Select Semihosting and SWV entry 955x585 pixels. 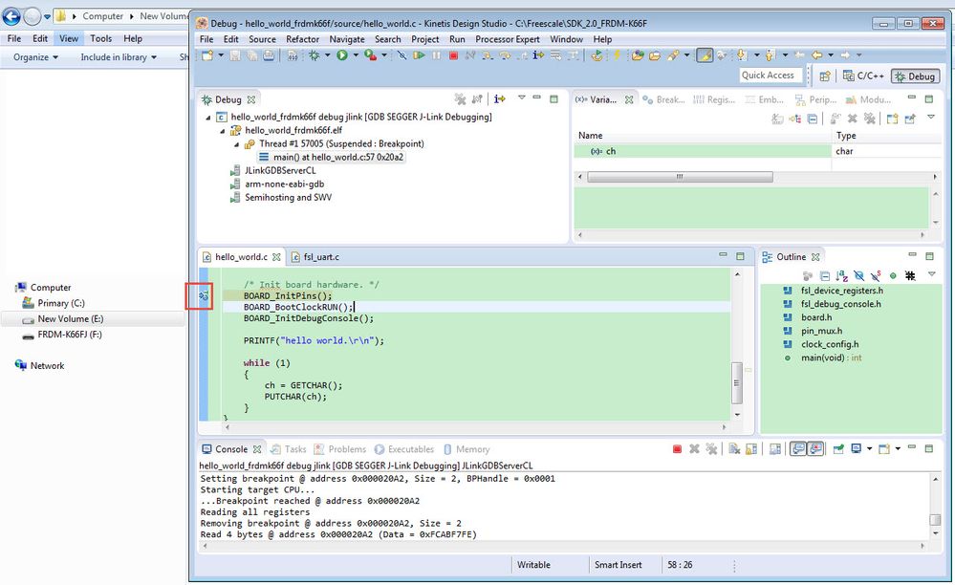tap(281, 197)
